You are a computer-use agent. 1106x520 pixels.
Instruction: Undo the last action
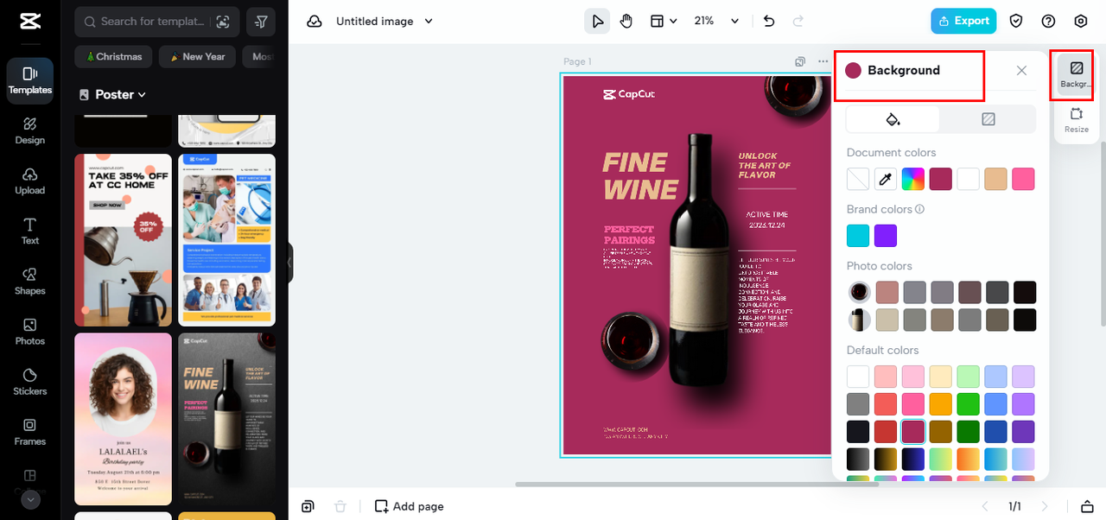tap(769, 22)
